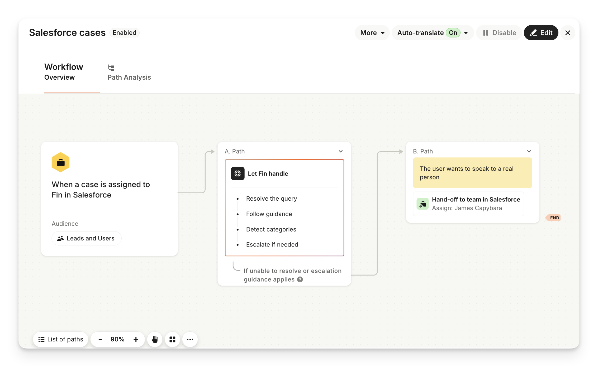
Task: Open the More dropdown menu
Action: point(372,33)
